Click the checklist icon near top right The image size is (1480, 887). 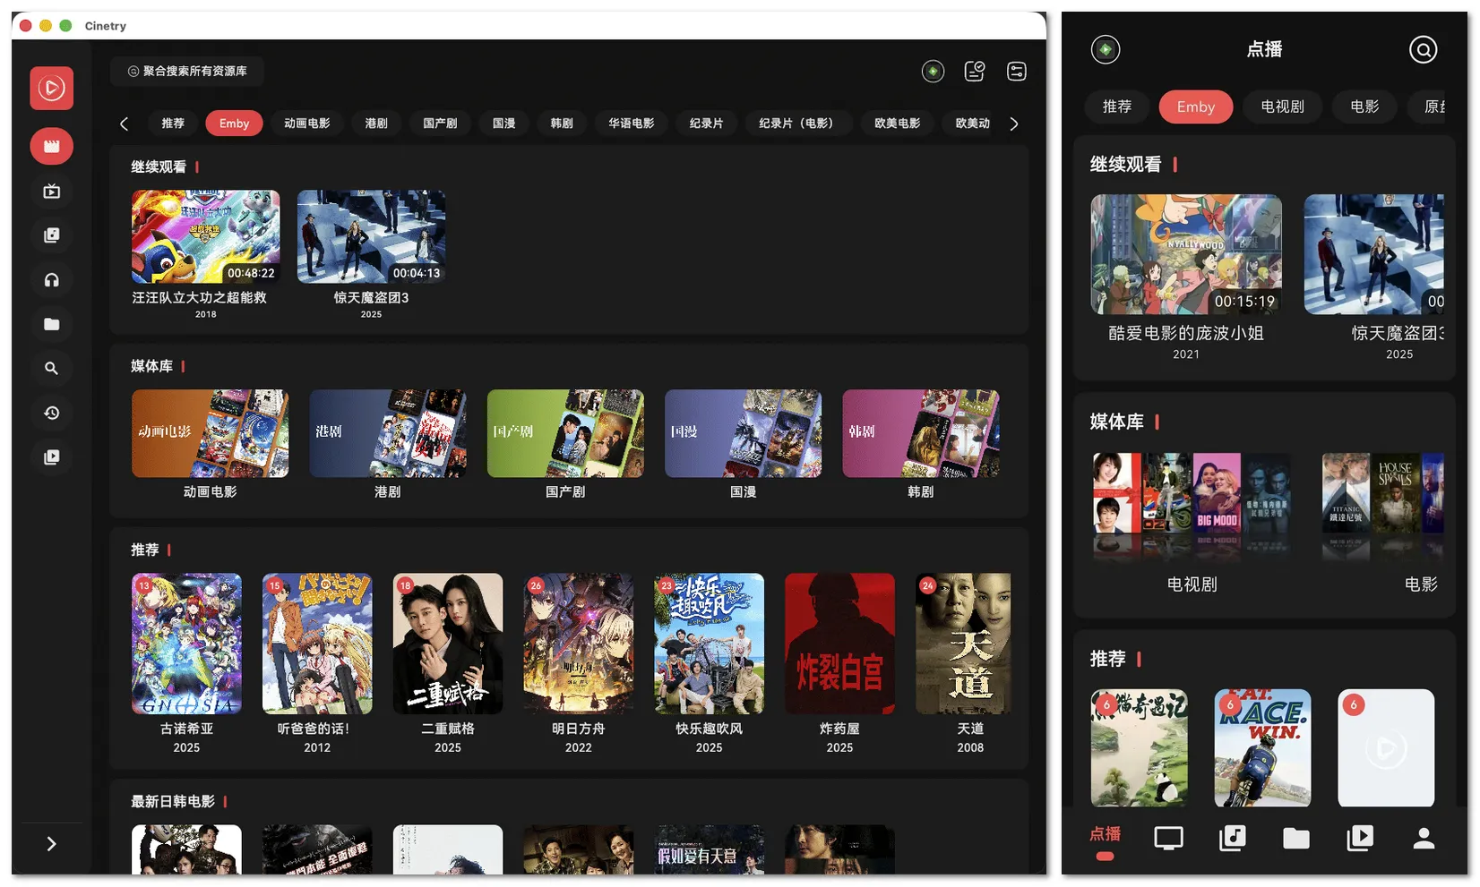pyautogui.click(x=974, y=71)
